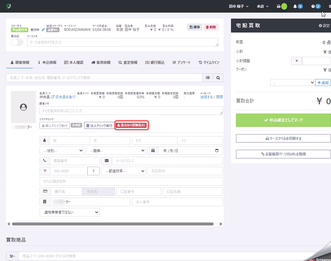Focus the 市区町村 field
331x261 pixels.
coord(185,171)
